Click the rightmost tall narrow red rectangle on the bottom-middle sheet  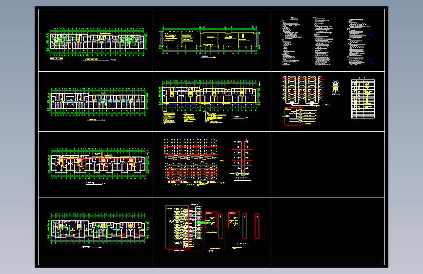[257, 226]
